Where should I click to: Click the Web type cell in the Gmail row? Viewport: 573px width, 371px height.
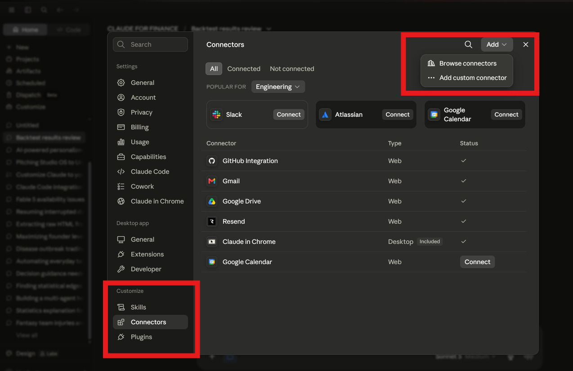[394, 181]
